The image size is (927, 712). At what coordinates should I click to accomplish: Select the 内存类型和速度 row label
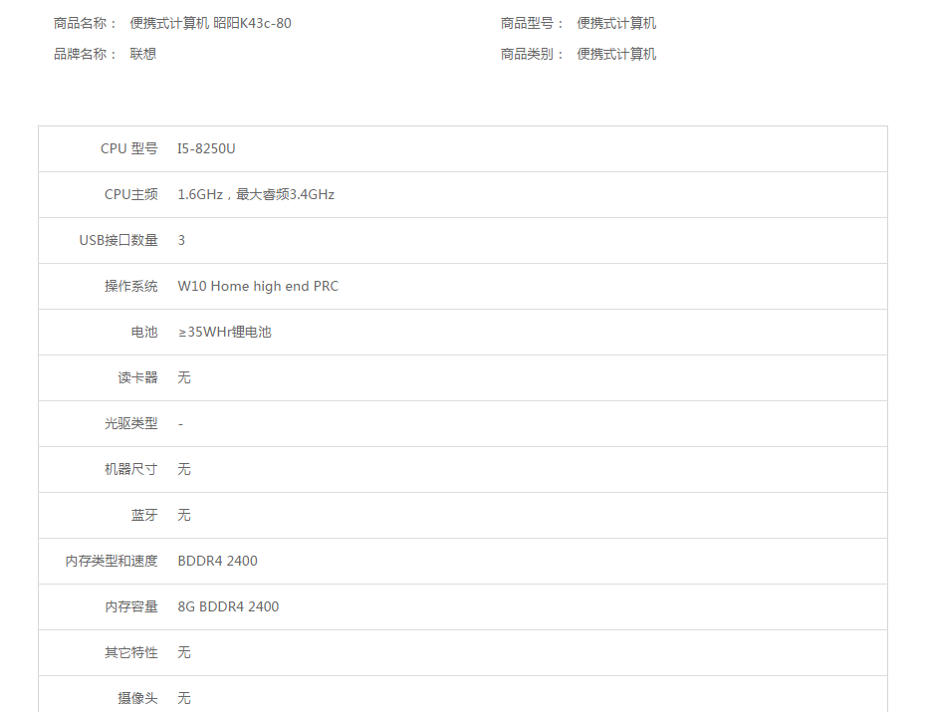112,561
